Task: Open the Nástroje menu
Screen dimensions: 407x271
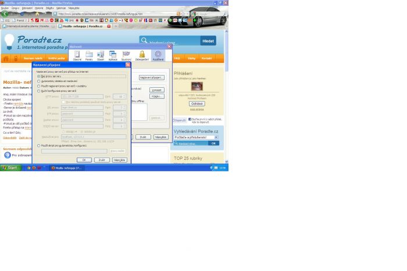Action: point(60,8)
